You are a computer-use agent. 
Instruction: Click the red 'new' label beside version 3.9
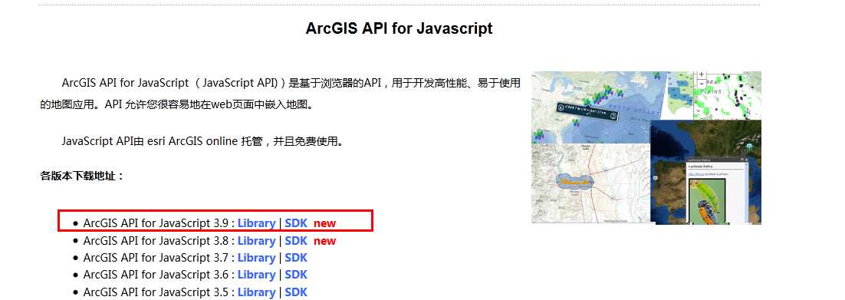coord(325,224)
